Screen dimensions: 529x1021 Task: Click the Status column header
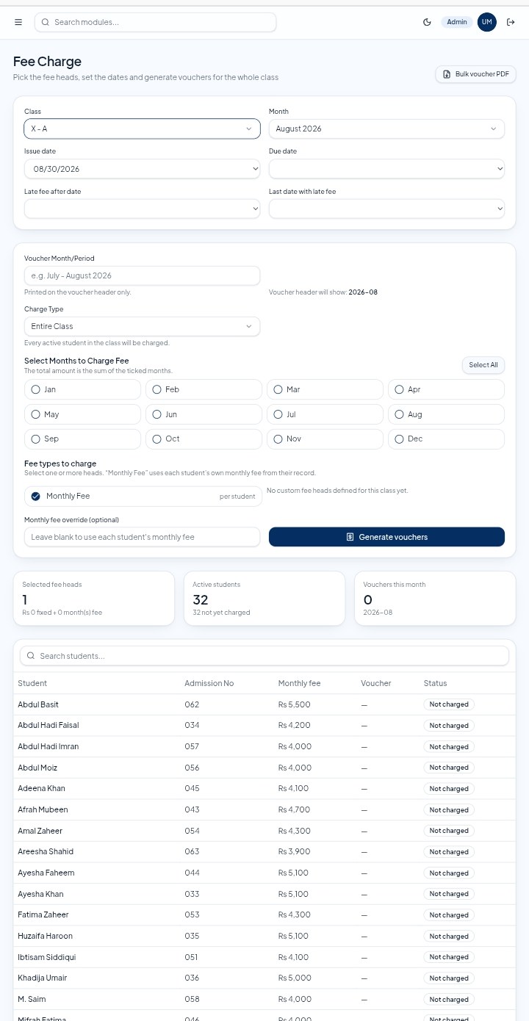[x=435, y=683]
